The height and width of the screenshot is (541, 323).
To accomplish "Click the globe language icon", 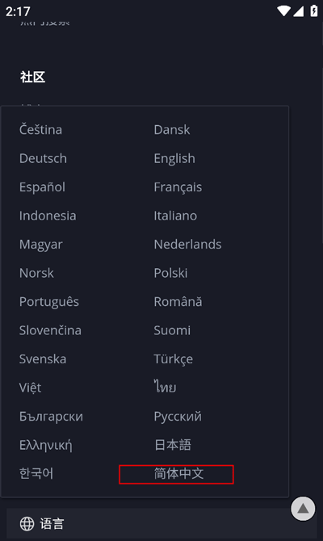I will (27, 524).
